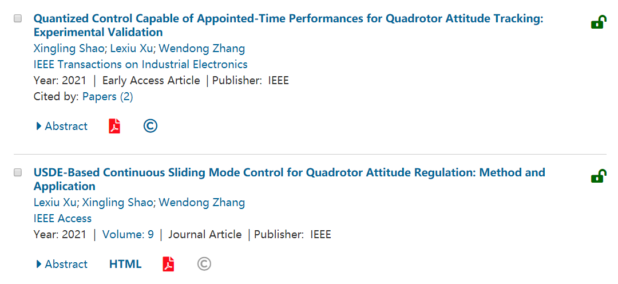Click gray copyright icon for USDE-Based paper
The image size is (618, 284).
point(204,264)
